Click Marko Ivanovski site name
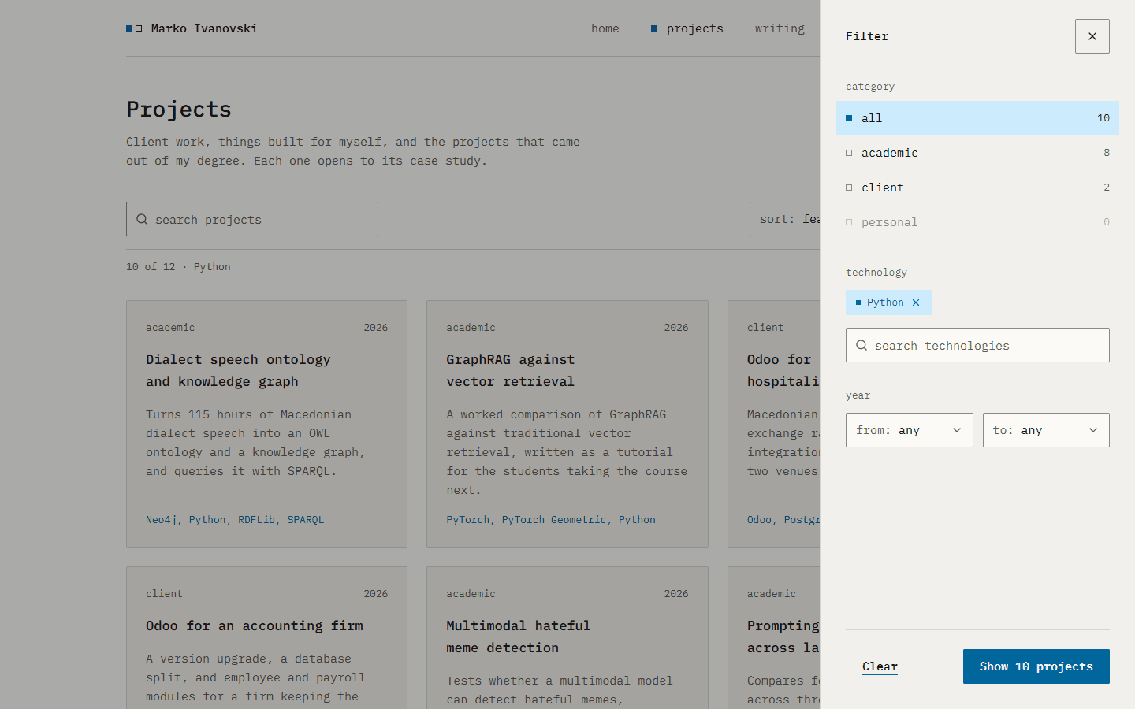 click(204, 28)
